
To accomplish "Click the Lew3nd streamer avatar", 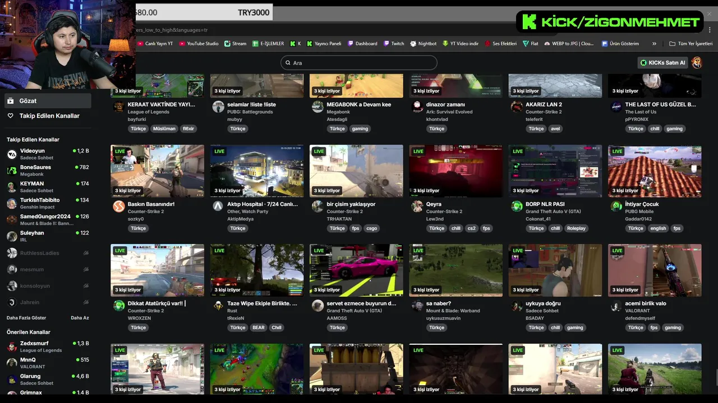I will (417, 207).
